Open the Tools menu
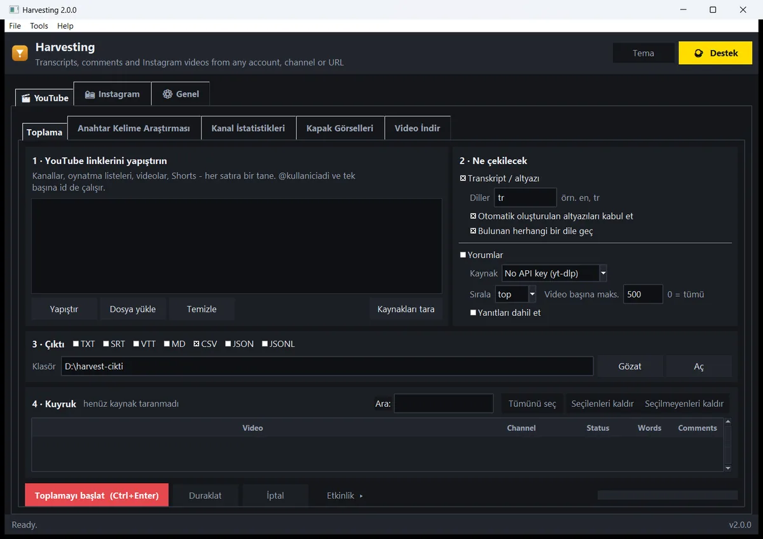This screenshot has width=763, height=539. click(x=39, y=26)
